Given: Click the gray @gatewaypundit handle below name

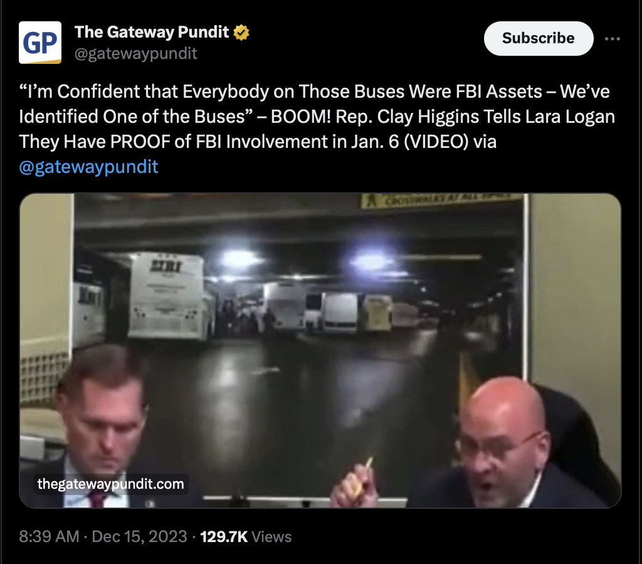Looking at the screenshot, I should (x=135, y=54).
